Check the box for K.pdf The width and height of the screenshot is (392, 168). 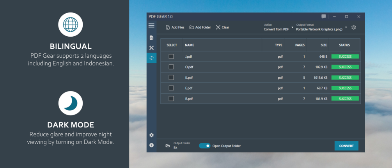coord(171,78)
